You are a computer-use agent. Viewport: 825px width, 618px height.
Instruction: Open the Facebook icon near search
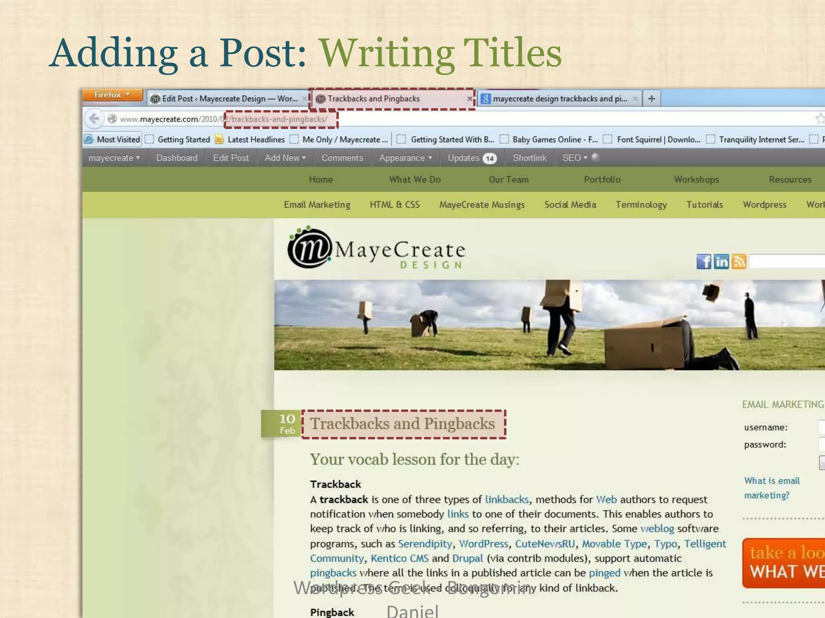coord(704,262)
